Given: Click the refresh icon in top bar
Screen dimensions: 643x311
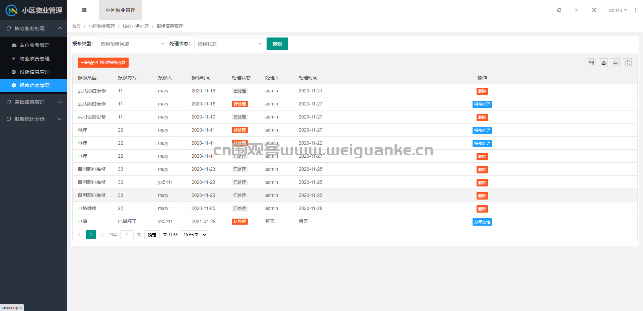Looking at the screenshot, I should click(x=559, y=10).
